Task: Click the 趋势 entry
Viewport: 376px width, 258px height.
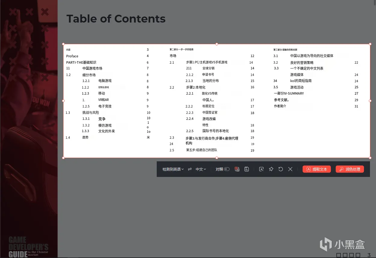Action: coord(85,137)
